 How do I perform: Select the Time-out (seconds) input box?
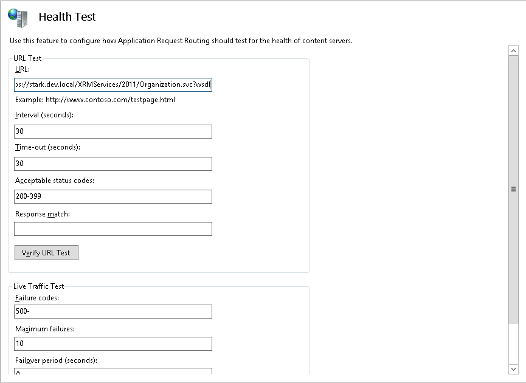(x=113, y=164)
